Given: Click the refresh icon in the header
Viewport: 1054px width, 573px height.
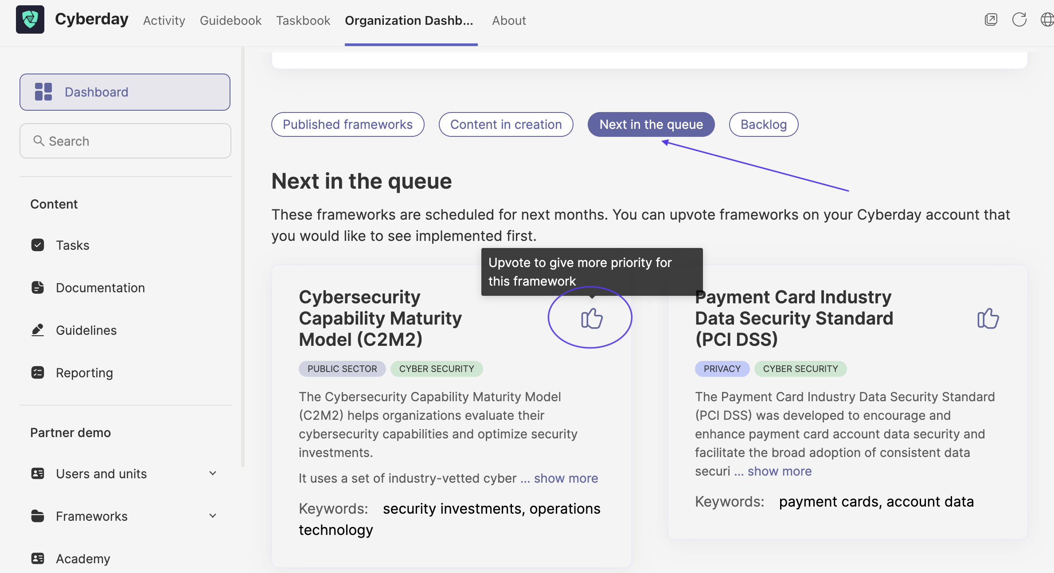Looking at the screenshot, I should 1019,19.
